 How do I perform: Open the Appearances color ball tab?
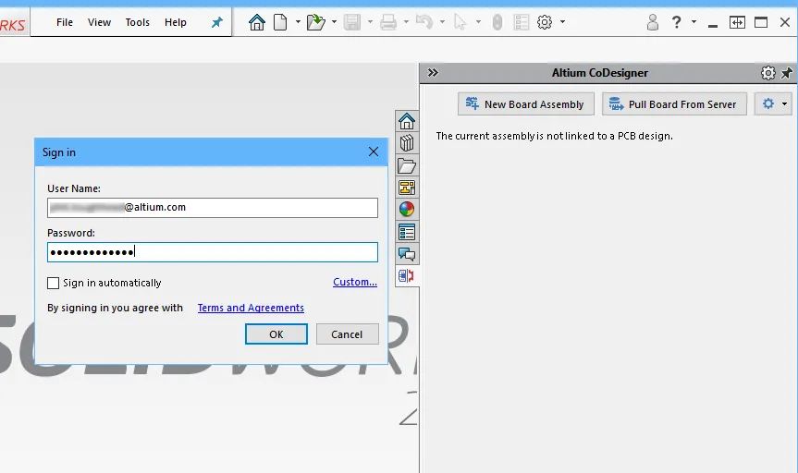click(407, 210)
